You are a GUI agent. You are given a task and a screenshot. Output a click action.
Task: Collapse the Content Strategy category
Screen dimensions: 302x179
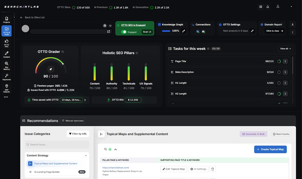point(86,156)
